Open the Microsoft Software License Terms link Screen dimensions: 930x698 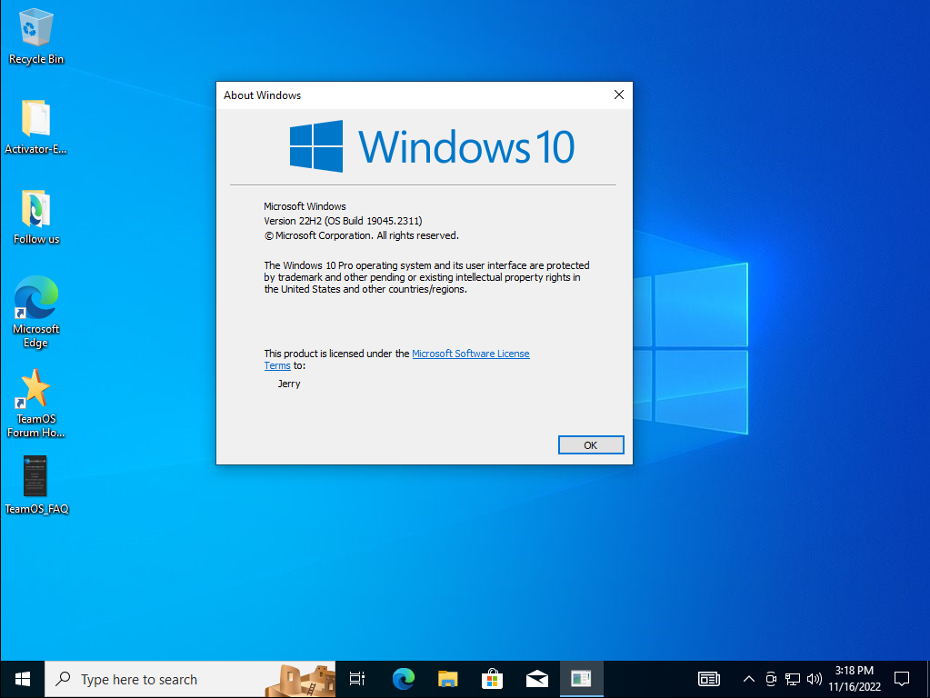point(470,354)
